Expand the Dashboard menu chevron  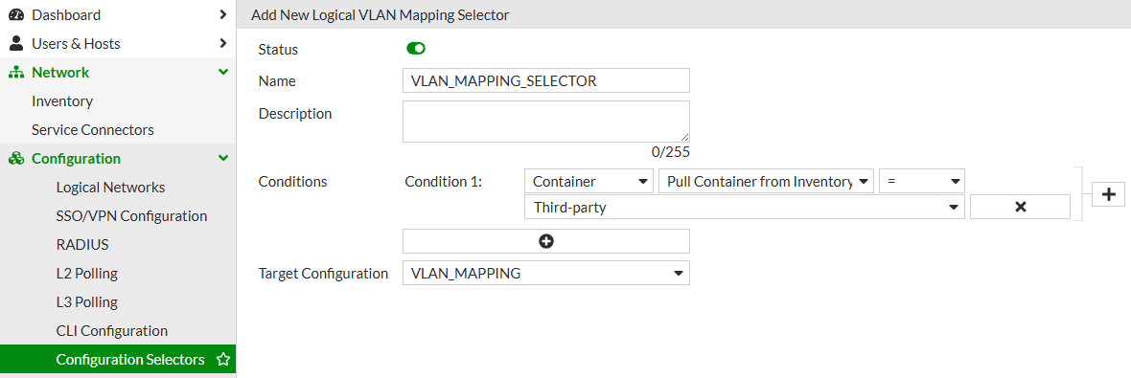pyautogui.click(x=223, y=14)
